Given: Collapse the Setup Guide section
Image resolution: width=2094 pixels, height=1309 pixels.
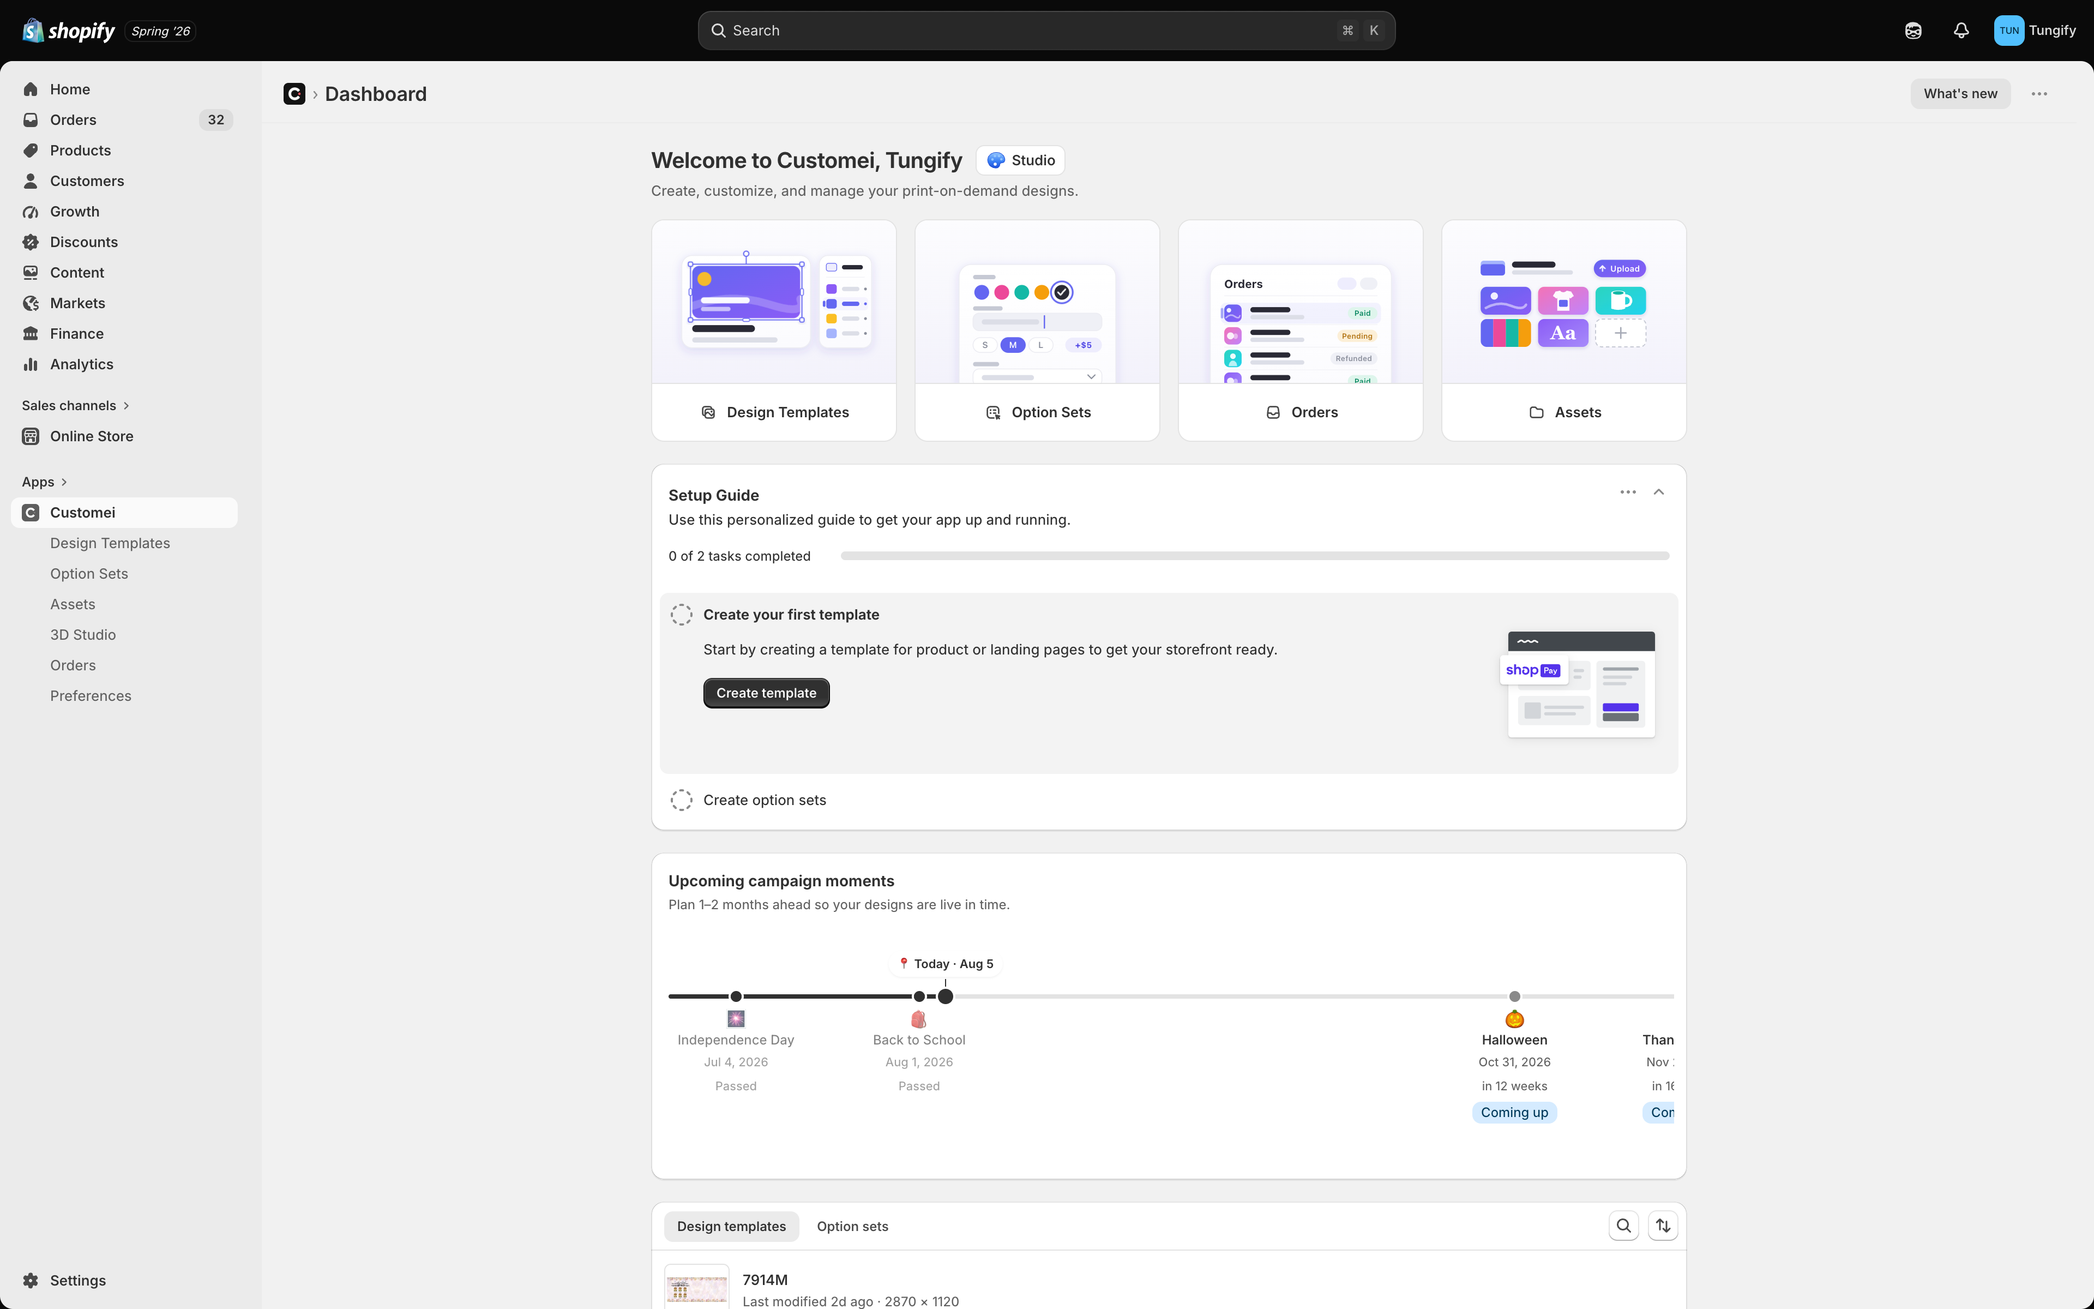Looking at the screenshot, I should click(x=1658, y=492).
